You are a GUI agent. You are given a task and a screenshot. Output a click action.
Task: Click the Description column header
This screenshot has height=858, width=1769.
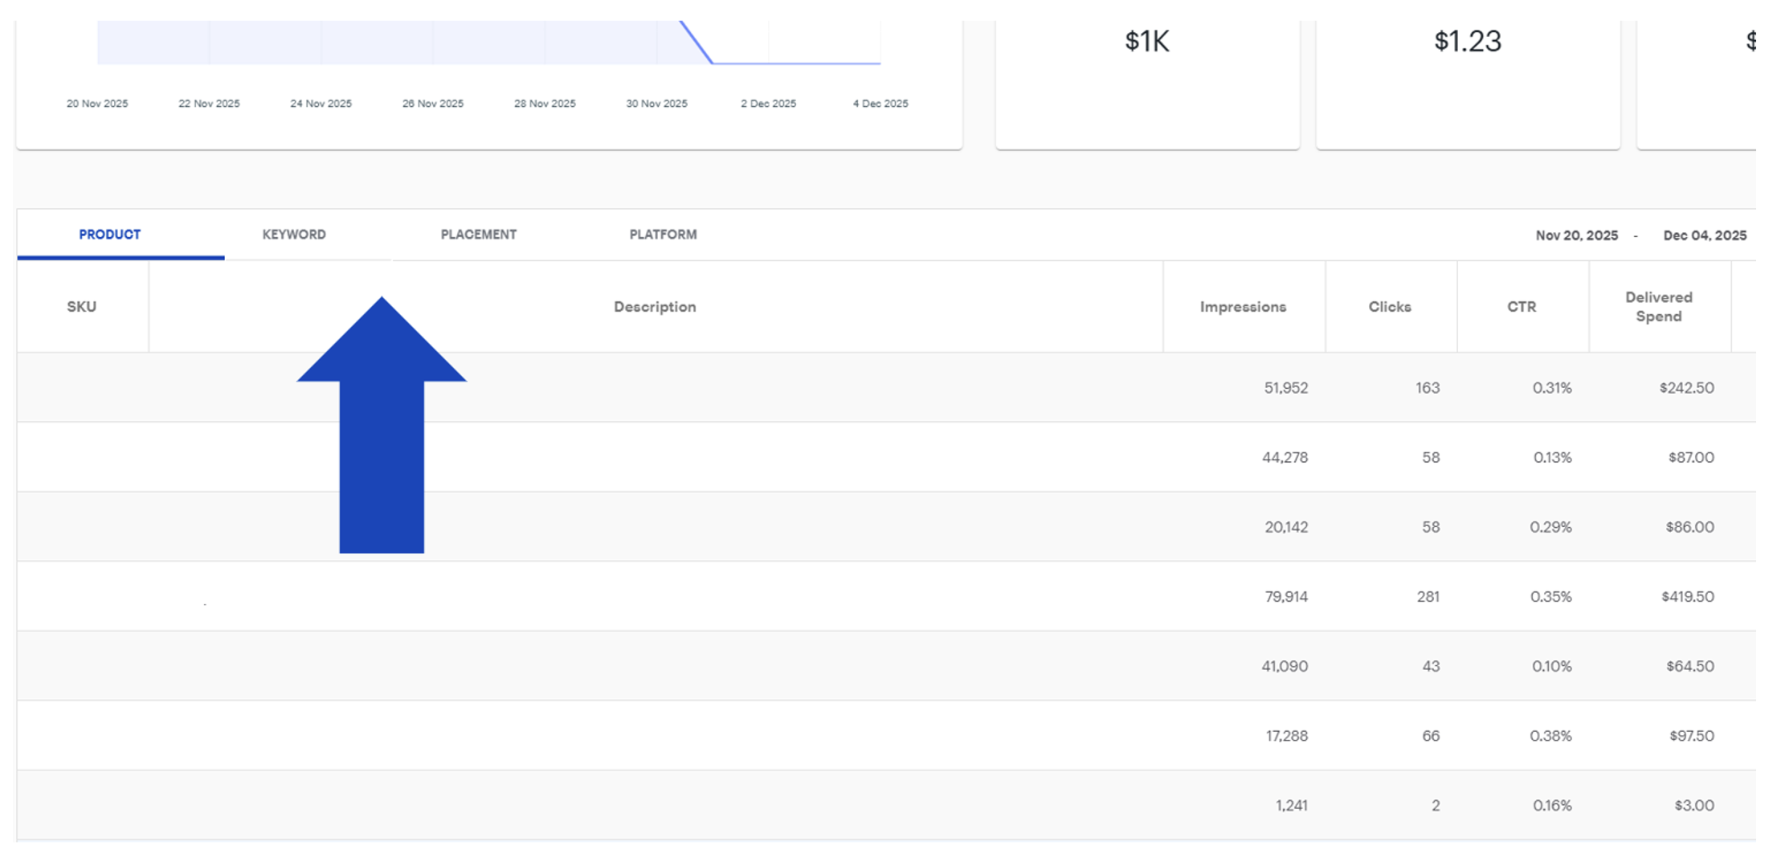654,307
